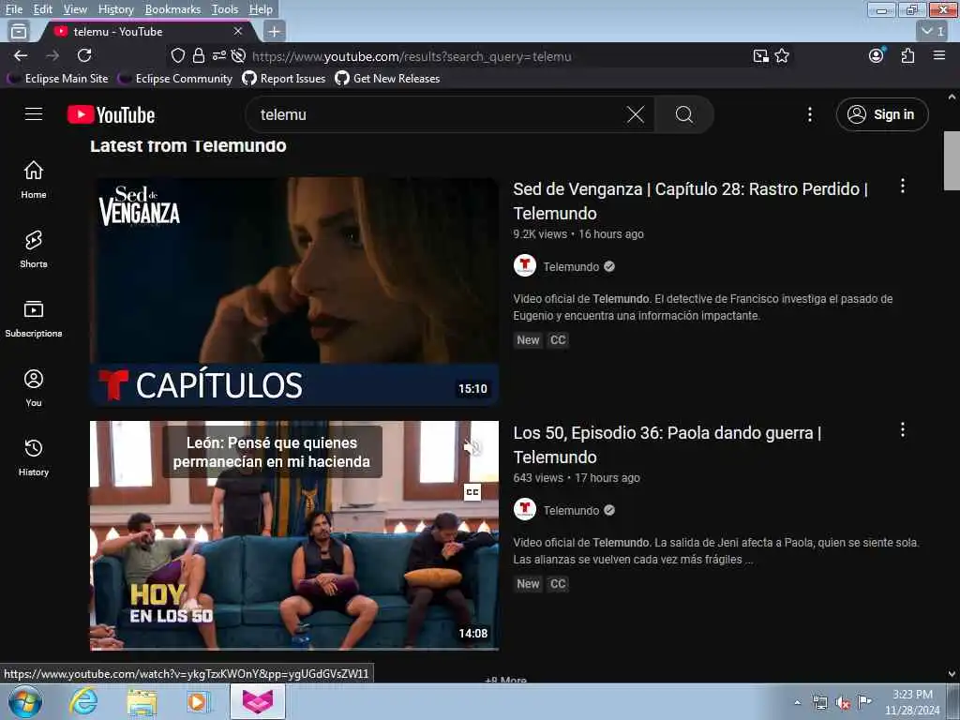Go to Home in sidebar
Image resolution: width=960 pixels, height=720 pixels.
click(x=34, y=179)
